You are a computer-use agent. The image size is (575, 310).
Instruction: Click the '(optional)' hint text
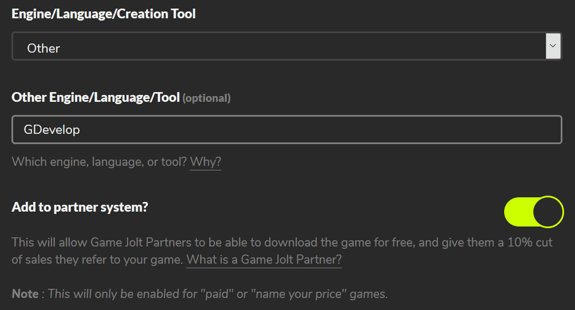pyautogui.click(x=206, y=98)
